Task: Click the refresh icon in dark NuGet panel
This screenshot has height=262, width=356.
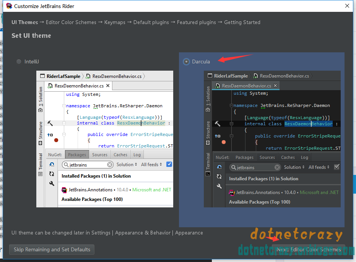Action: pyautogui.click(x=219, y=176)
